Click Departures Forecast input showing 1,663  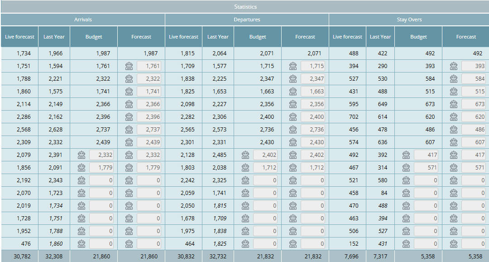point(312,92)
